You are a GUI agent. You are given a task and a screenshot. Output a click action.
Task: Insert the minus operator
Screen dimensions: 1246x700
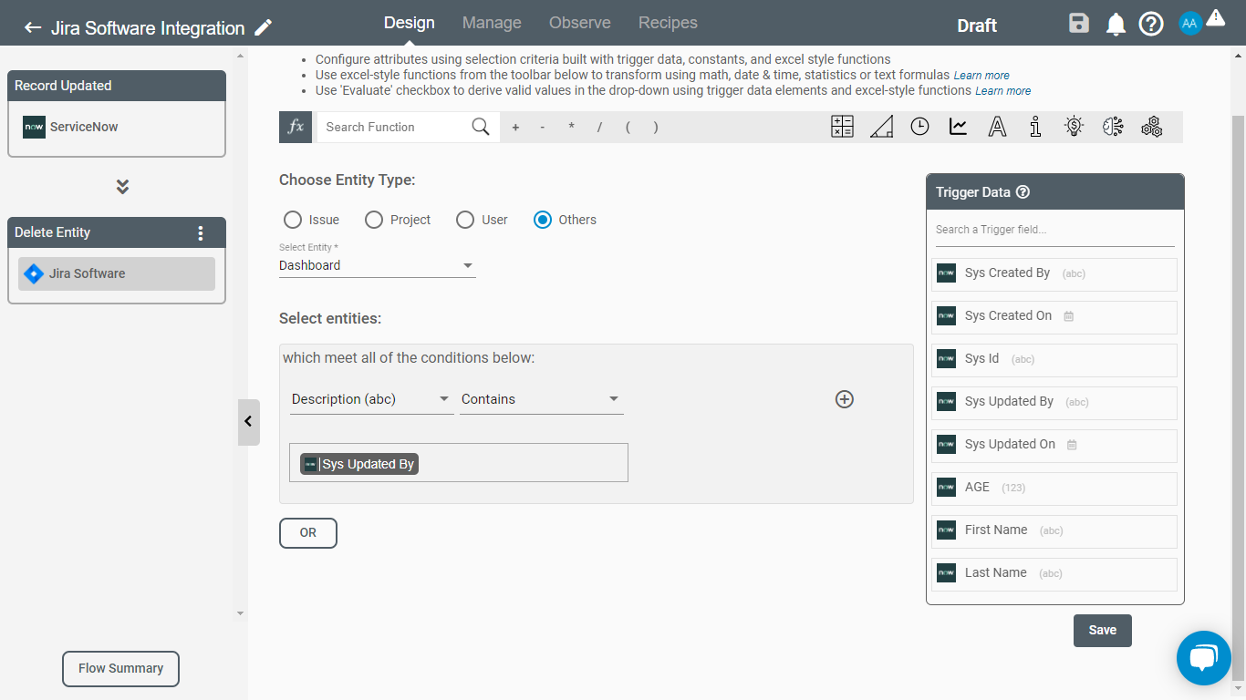(x=543, y=128)
